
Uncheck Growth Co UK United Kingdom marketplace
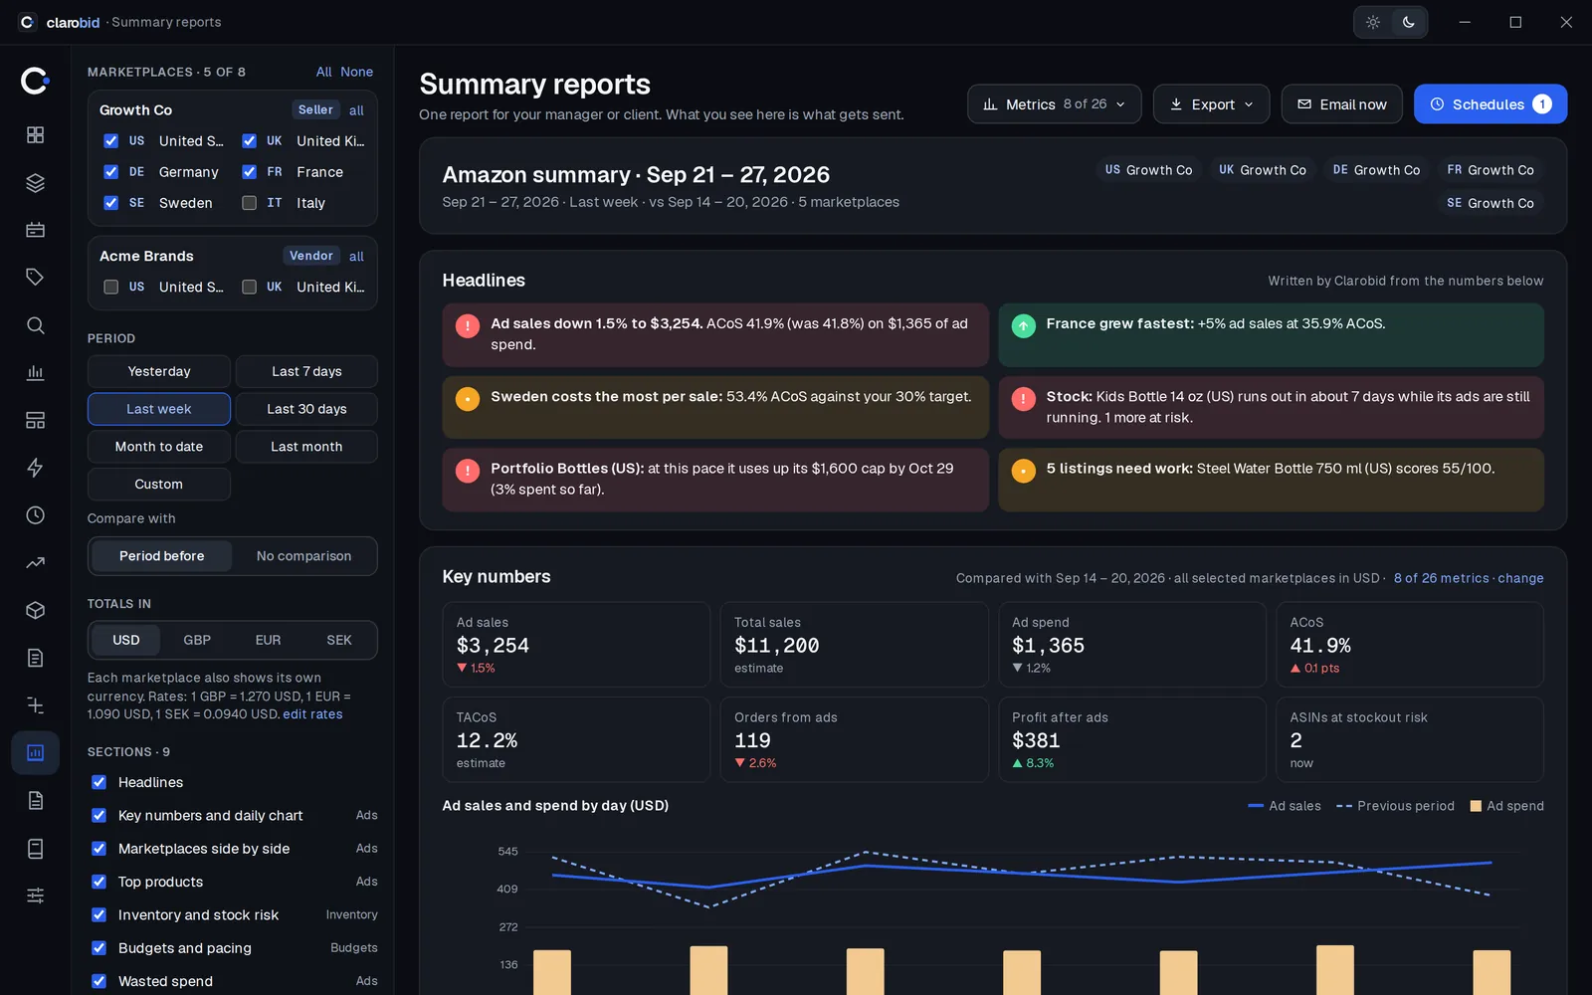click(x=250, y=141)
